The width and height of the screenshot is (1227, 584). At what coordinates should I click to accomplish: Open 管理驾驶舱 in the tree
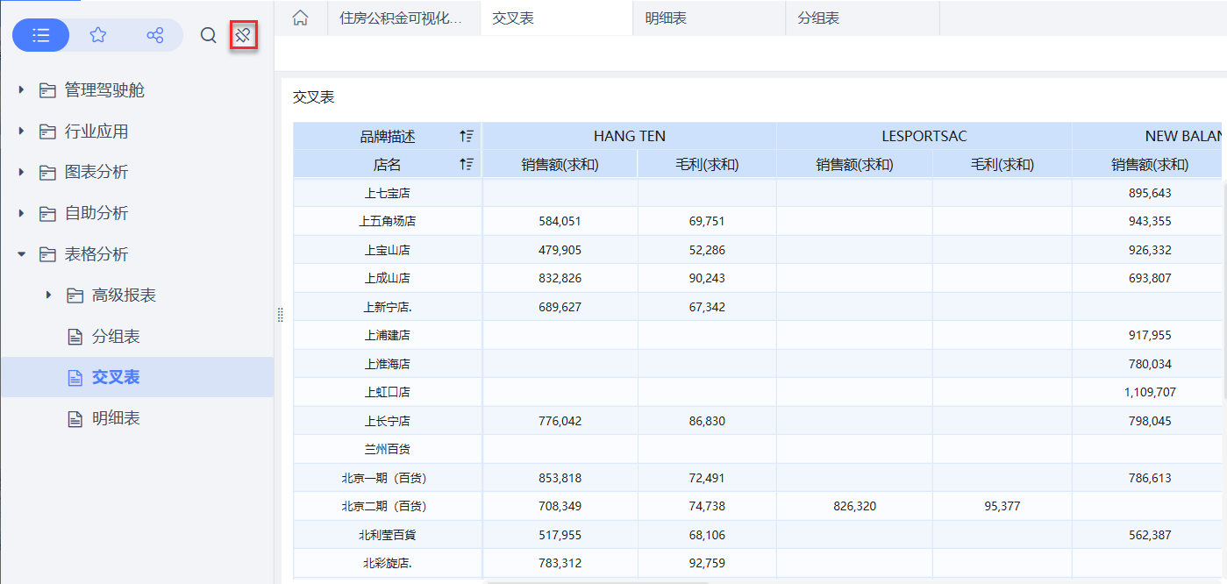coord(104,90)
